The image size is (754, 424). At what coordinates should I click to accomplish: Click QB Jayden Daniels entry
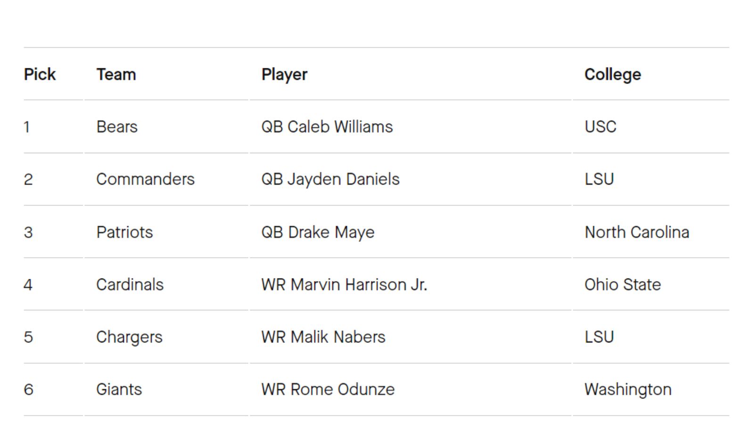coord(330,179)
